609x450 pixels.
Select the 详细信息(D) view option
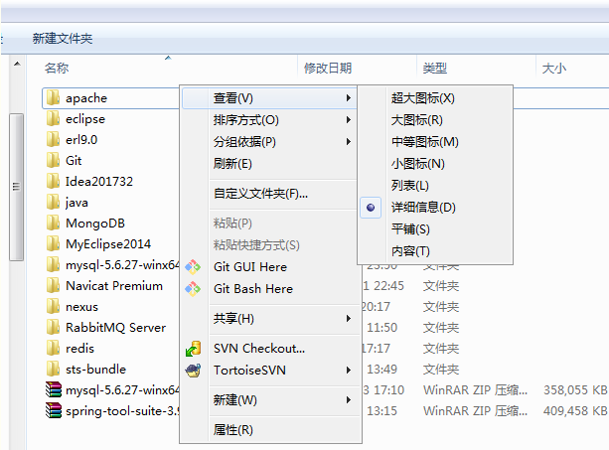pos(422,207)
